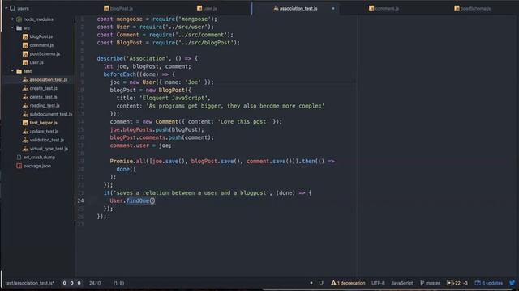Open reading_test.js file
This screenshot has width=519, height=291.
pos(45,106)
